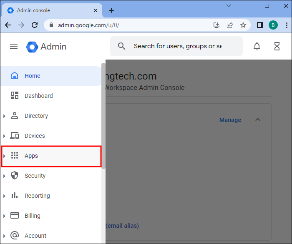Expand the Apps section arrow
Image resolution: width=292 pixels, height=244 pixels.
click(4, 156)
